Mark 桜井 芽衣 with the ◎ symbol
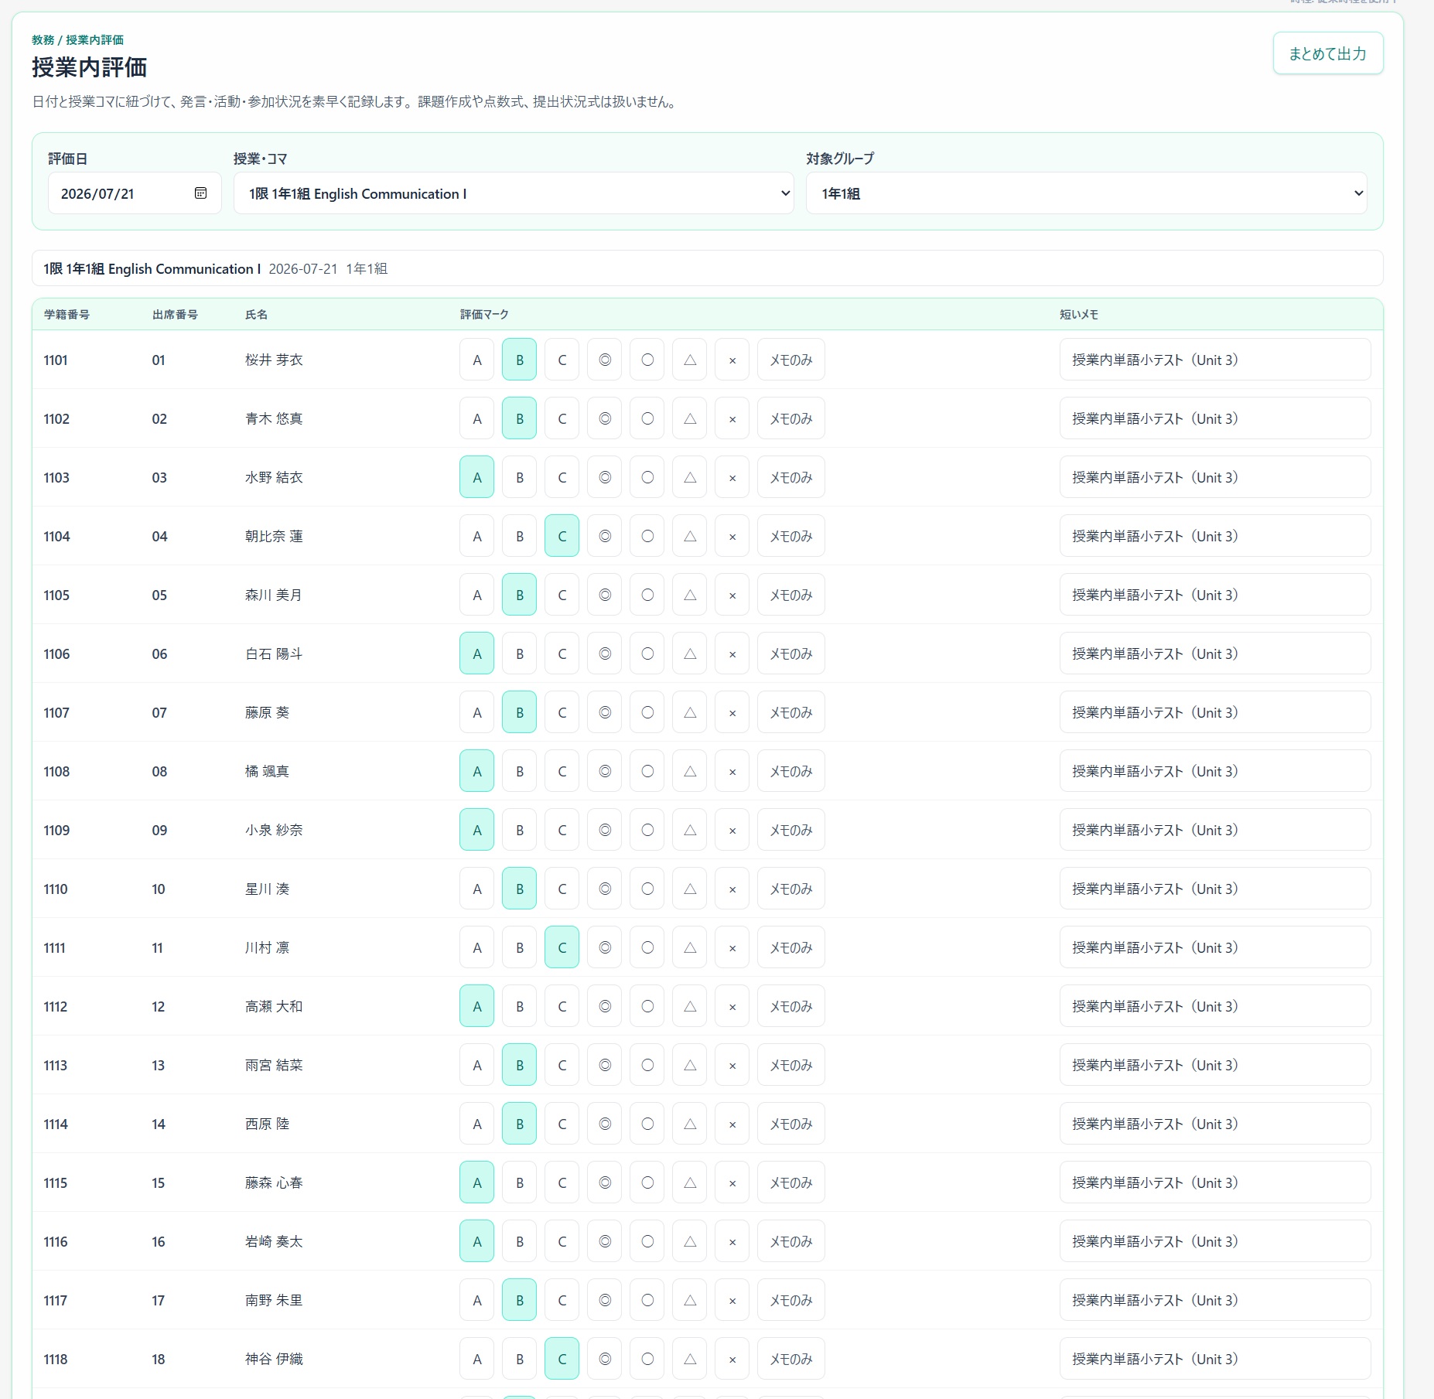1434x1399 pixels. pos(605,360)
